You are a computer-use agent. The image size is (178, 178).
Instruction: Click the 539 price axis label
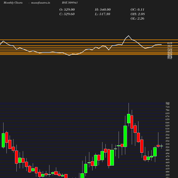click(x=167, y=144)
